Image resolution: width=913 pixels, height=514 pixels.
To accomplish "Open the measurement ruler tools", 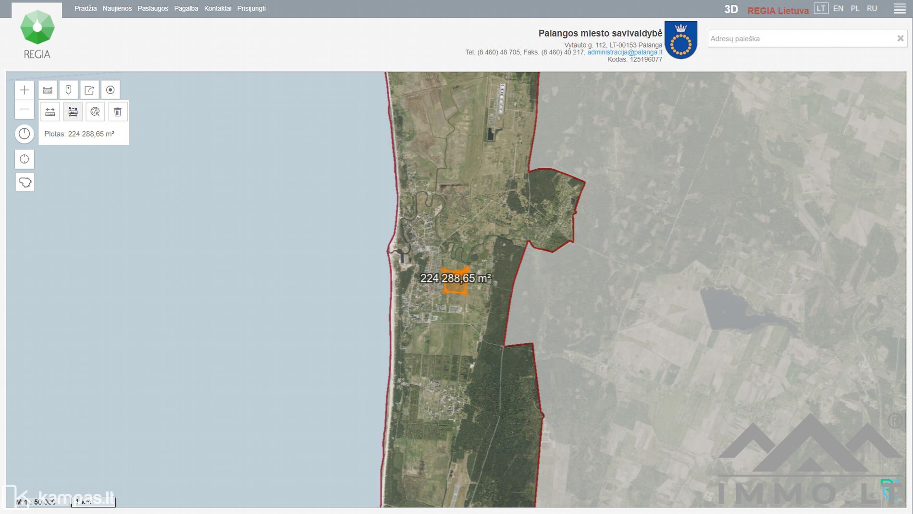I will 48,90.
